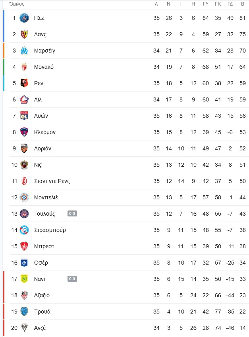The width and height of the screenshot is (249, 337).
Task: Select the Μαρσέιγ club crest icon
Action: pos(24,51)
